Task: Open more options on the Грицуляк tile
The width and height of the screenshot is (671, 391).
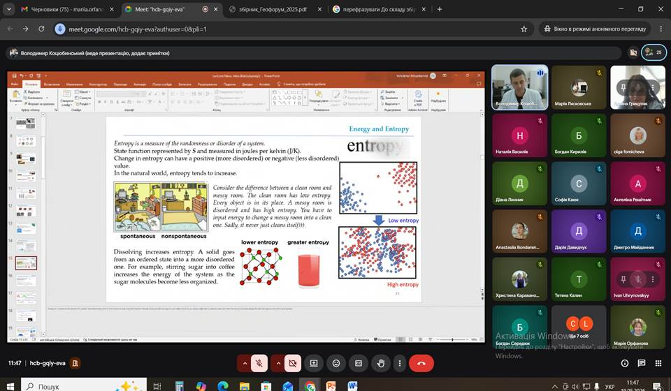Action: pos(653,87)
